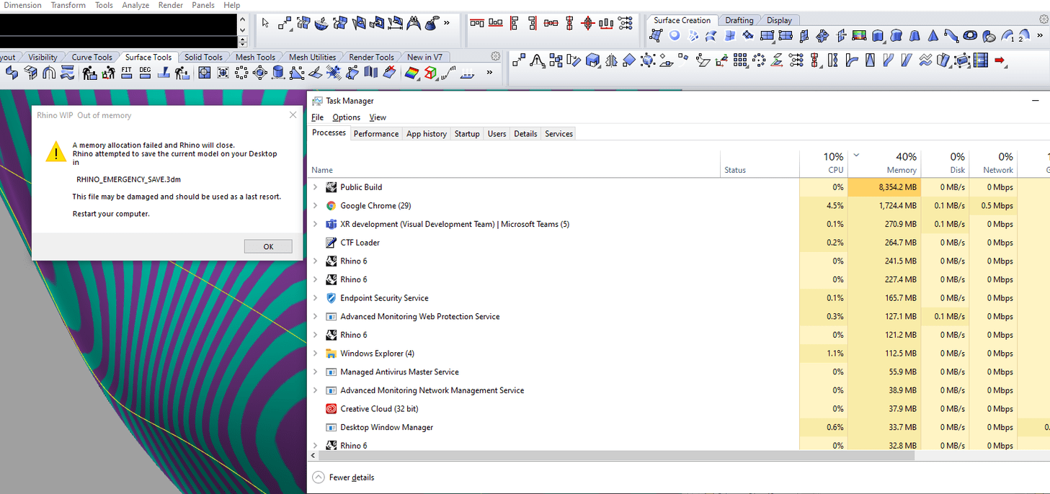Screen dimensions: 1050x494
Task: Switch to the Mesh Utilities toolbar tab
Action: click(313, 57)
